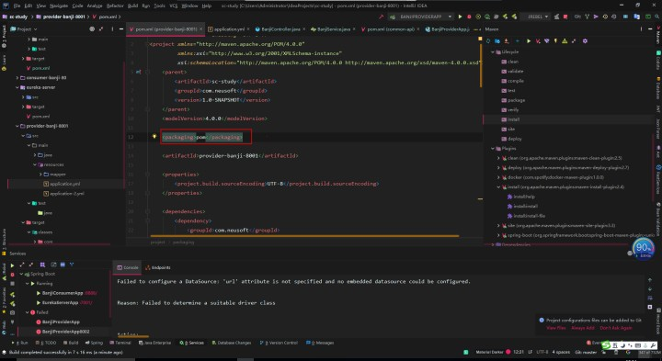Open the TODO tool window button
The height and width of the screenshot is (361, 662).
click(47, 343)
